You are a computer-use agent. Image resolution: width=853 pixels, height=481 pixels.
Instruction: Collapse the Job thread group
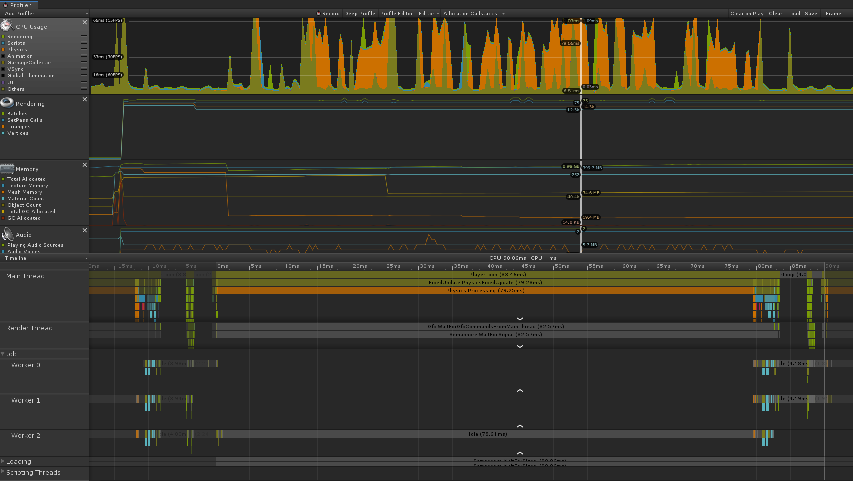(3, 354)
